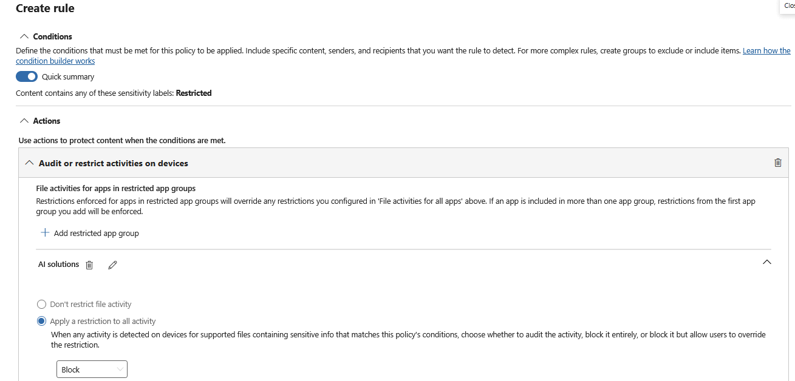Click the Conditions heading label
This screenshot has width=795, height=381.
pyautogui.click(x=53, y=36)
